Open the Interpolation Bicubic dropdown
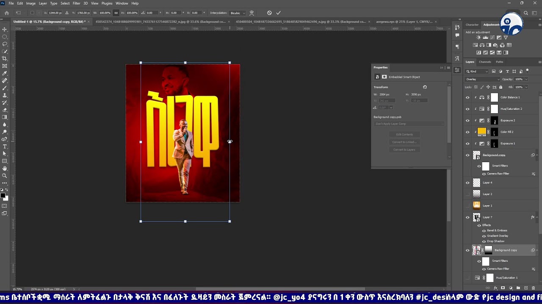This screenshot has width=542, height=304. (237, 13)
